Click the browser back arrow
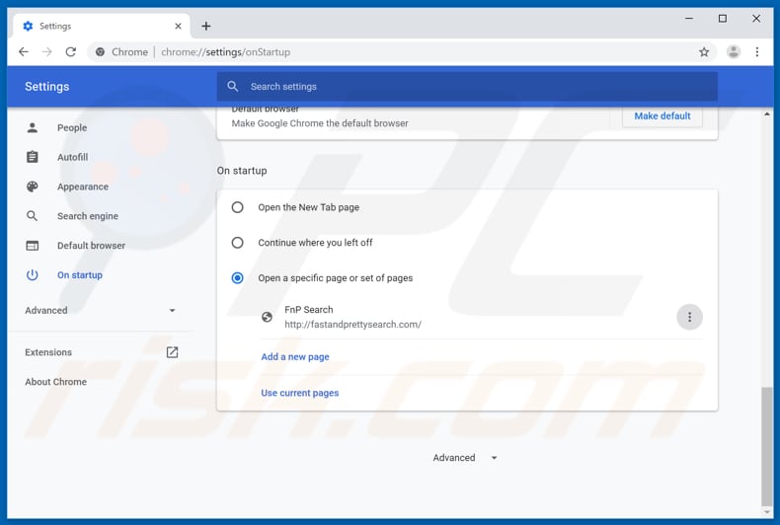Viewport: 780px width, 525px height. (x=24, y=51)
